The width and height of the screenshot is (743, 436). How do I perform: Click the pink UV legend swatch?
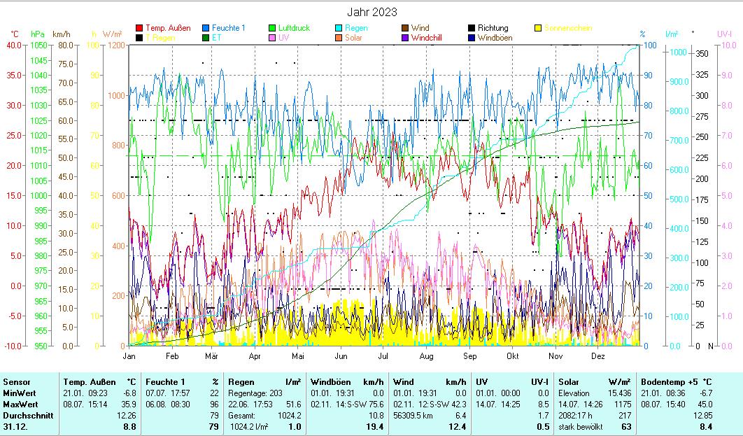(x=272, y=38)
